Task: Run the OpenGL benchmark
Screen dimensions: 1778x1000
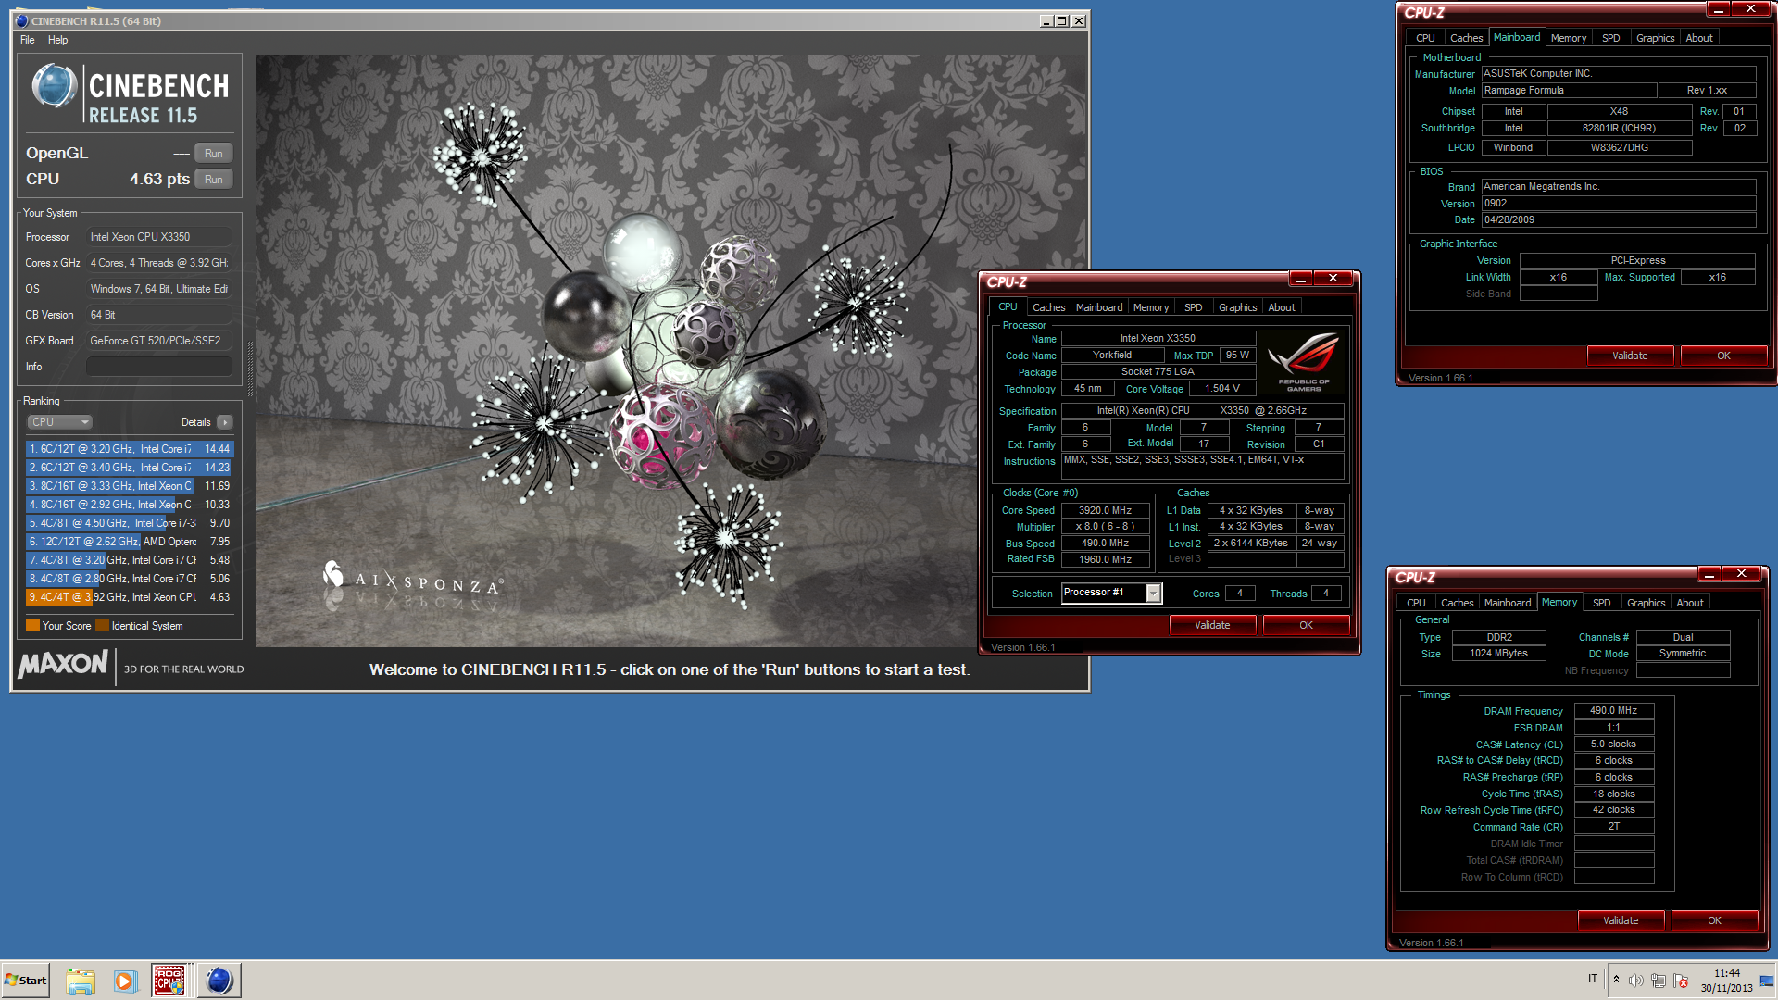Action: point(214,154)
